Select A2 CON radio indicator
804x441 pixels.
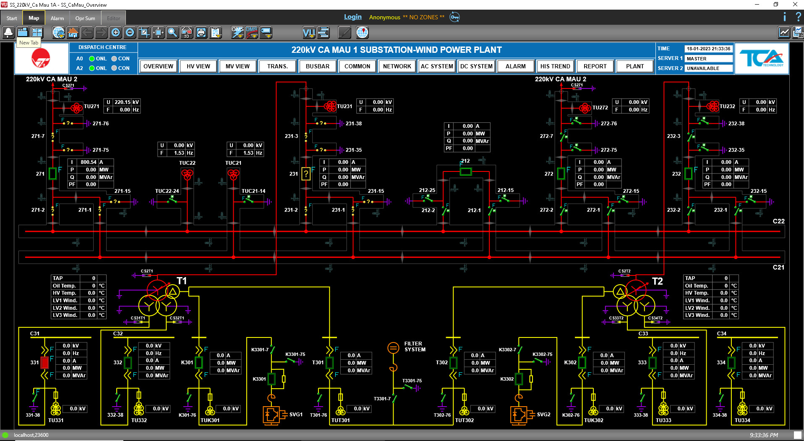pyautogui.click(x=114, y=68)
